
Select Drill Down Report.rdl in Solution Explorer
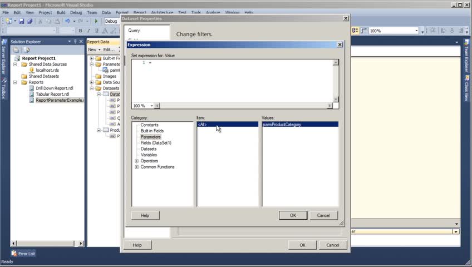point(55,88)
